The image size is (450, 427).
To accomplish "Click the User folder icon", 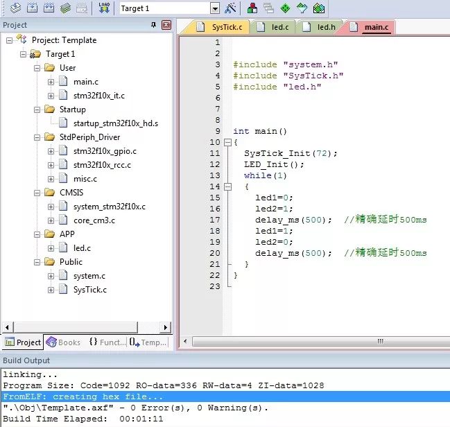I will (49, 68).
